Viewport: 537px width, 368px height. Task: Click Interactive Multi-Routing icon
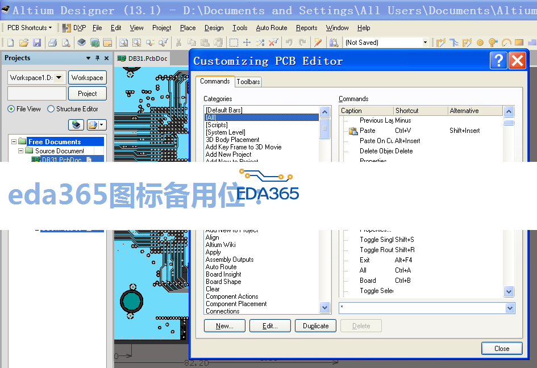pos(454,43)
